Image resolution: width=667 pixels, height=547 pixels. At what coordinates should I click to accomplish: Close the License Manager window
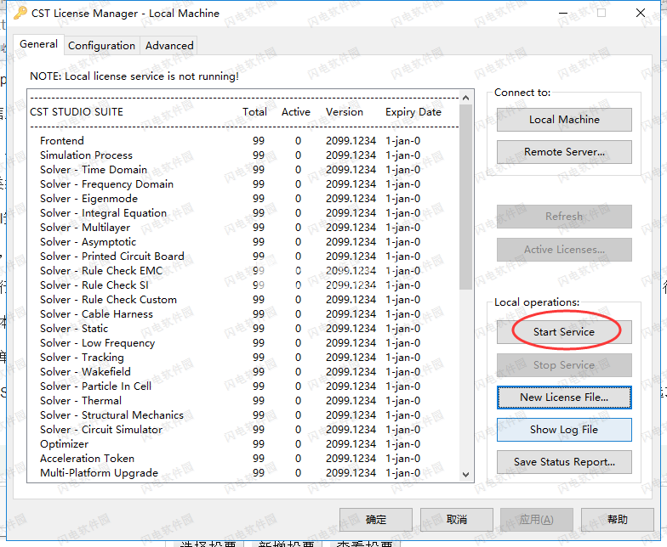coord(641,14)
